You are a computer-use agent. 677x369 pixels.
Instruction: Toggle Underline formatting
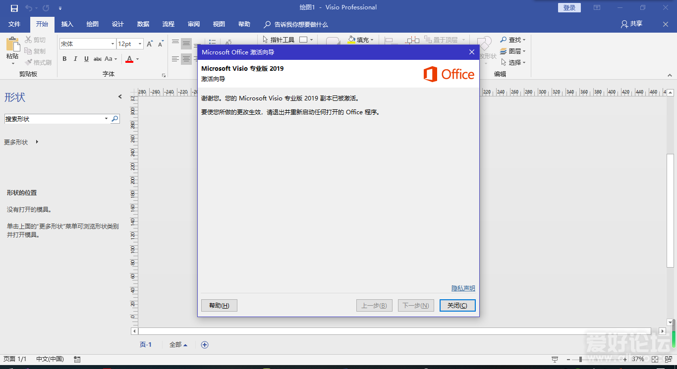tap(86, 59)
